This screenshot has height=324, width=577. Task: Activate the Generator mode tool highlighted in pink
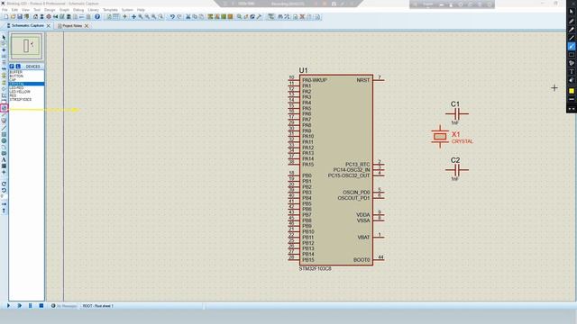[x=4, y=108]
